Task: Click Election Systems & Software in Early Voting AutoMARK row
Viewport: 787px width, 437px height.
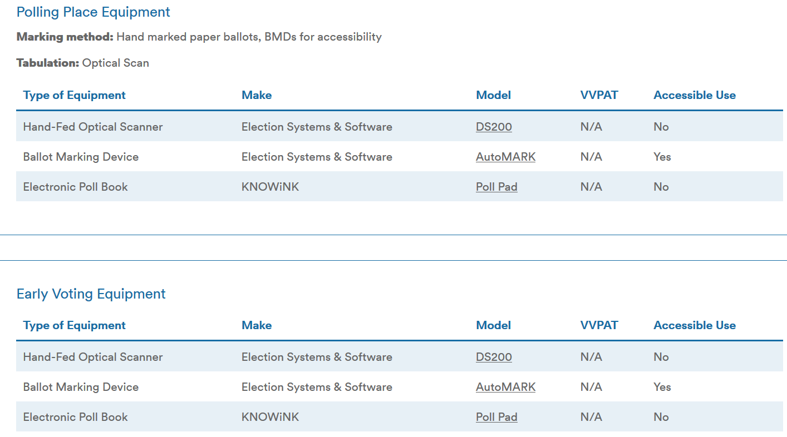Action: point(317,387)
